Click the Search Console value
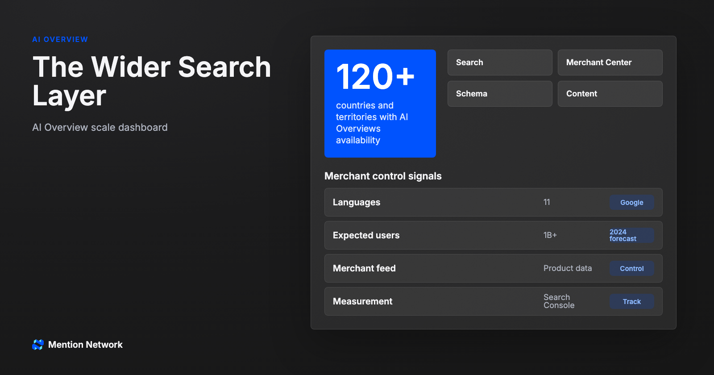Viewport: 714px width, 375px height. point(559,301)
